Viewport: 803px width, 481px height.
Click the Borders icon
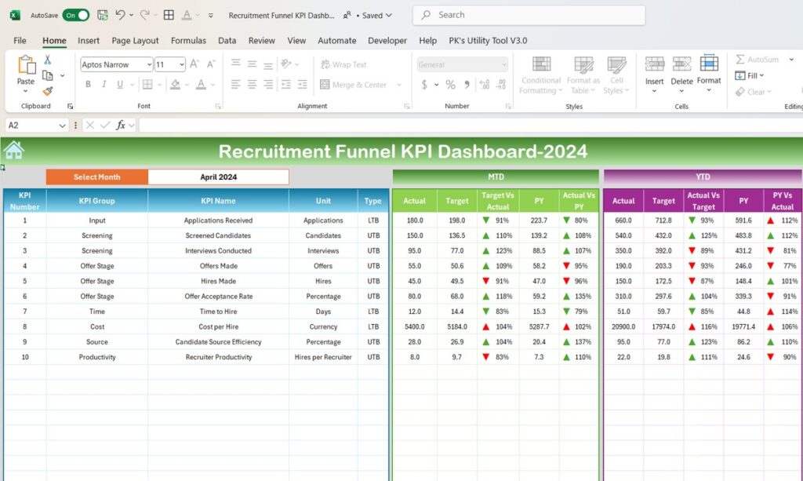coord(147,85)
